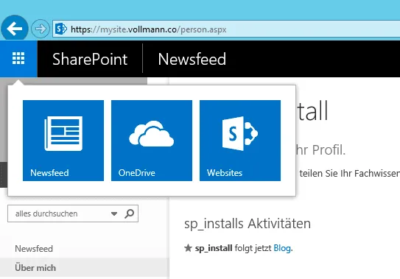Click 'sp_installs Aktivitäten' heading
This screenshot has width=400, height=279.
click(x=248, y=224)
